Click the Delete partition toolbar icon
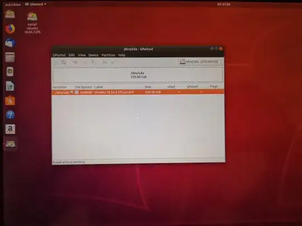The image size is (302, 226). pyautogui.click(x=64, y=62)
